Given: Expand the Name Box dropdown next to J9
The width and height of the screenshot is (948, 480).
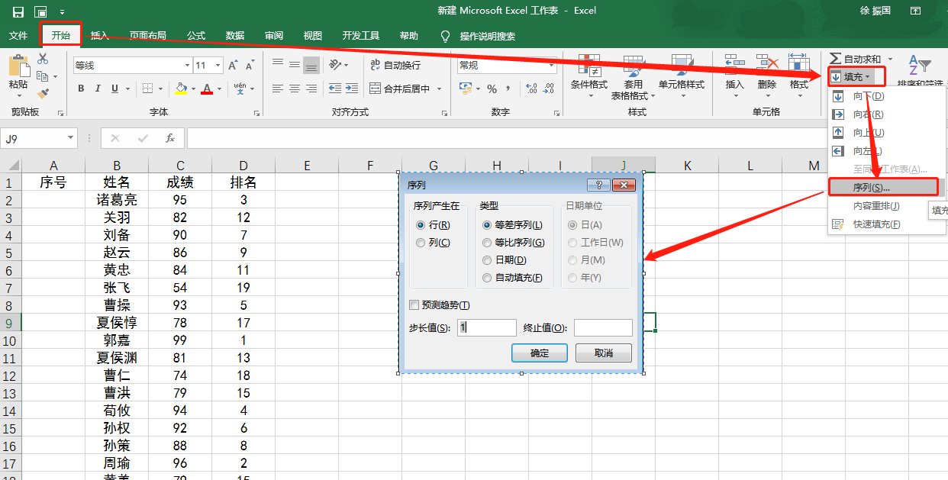Looking at the screenshot, I should point(71,138).
